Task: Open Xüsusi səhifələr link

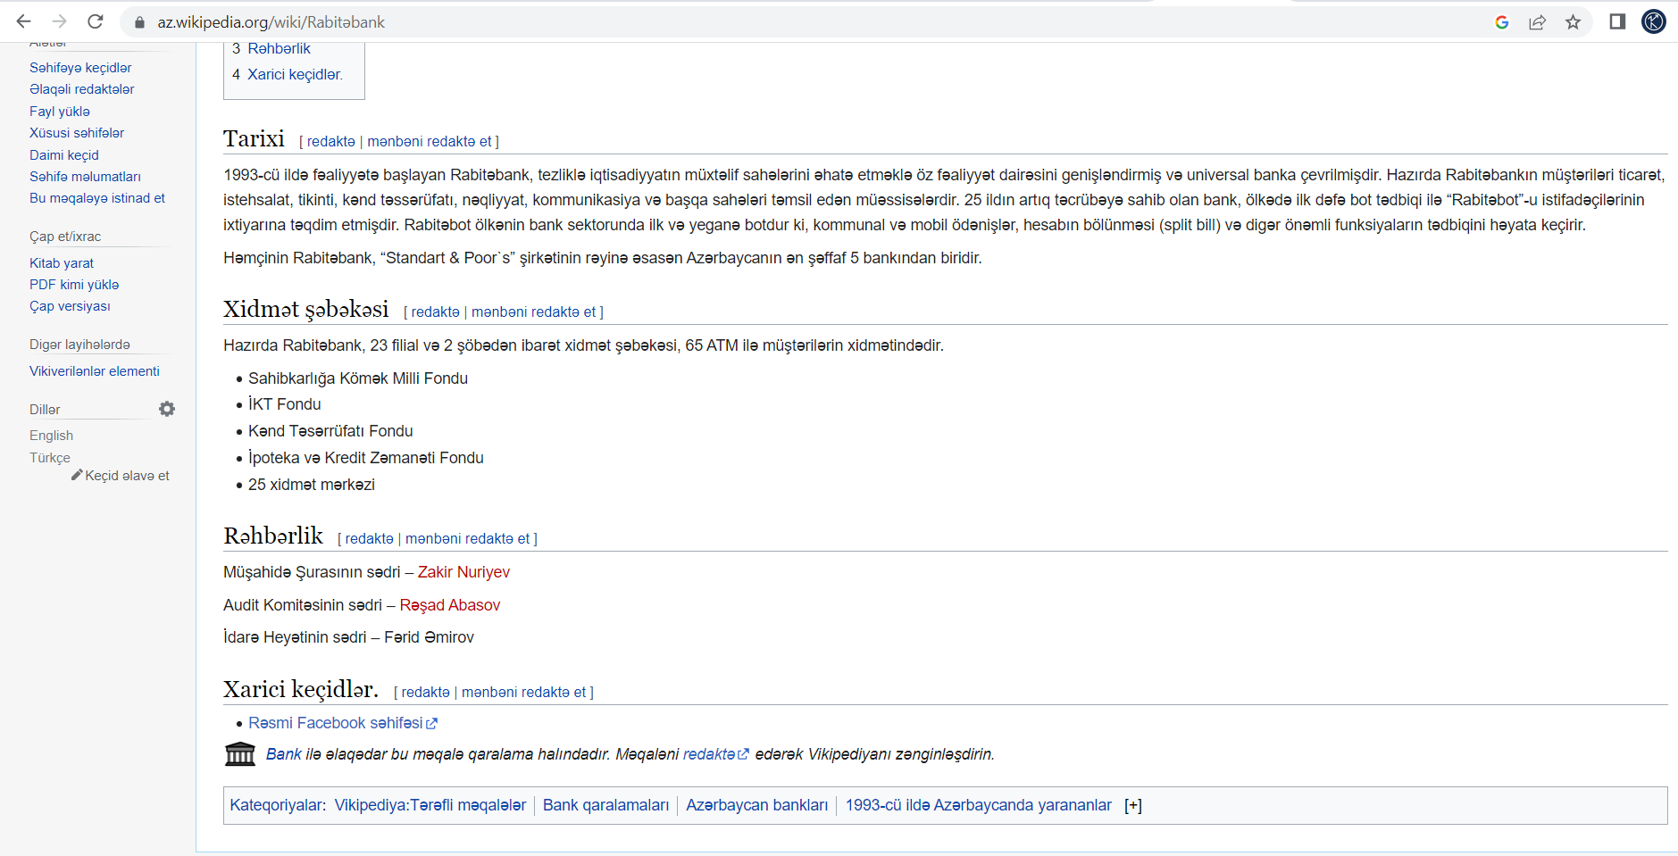Action: (77, 133)
